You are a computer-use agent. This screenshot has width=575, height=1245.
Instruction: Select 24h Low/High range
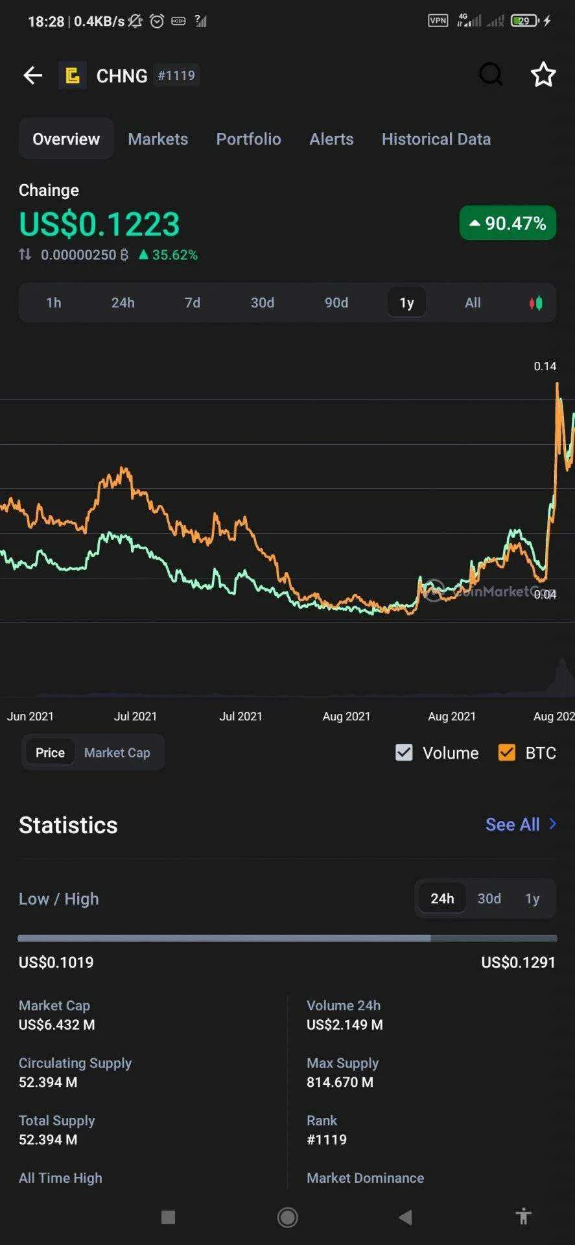[x=442, y=898]
